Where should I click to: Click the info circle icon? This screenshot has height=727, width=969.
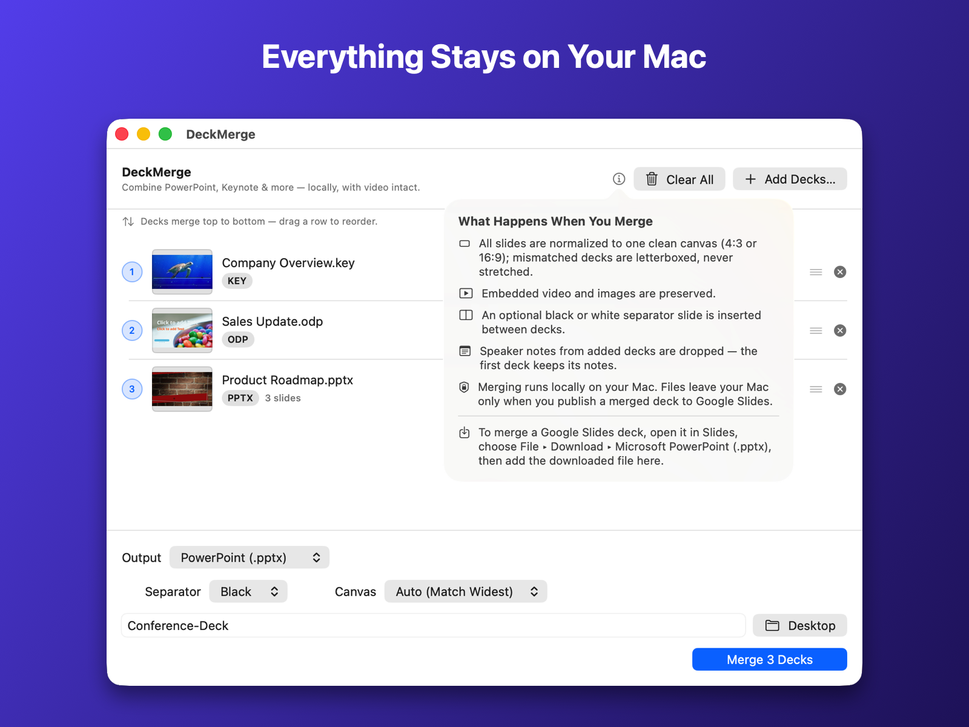(x=619, y=179)
